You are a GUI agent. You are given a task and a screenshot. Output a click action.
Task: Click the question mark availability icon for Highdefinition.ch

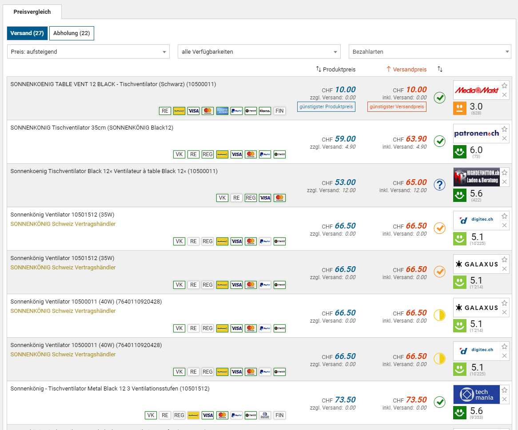point(439,185)
